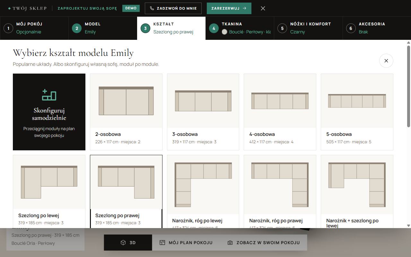The image size is (411, 257).
Task: Pick the 4-osobowa sofa layout
Action: tap(280, 112)
